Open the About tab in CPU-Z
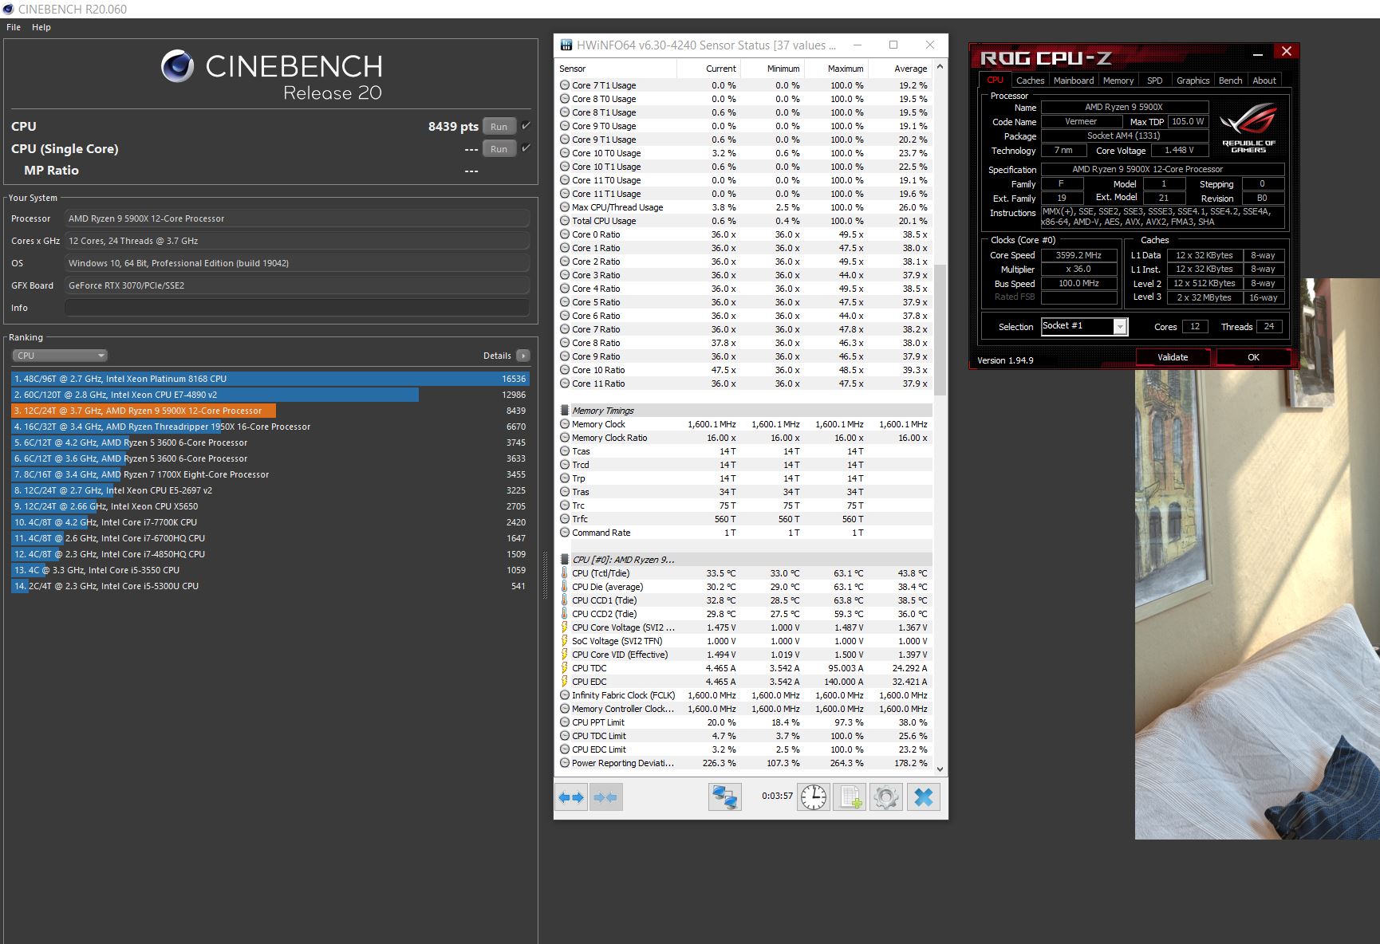This screenshot has height=944, width=1380. click(x=1264, y=81)
